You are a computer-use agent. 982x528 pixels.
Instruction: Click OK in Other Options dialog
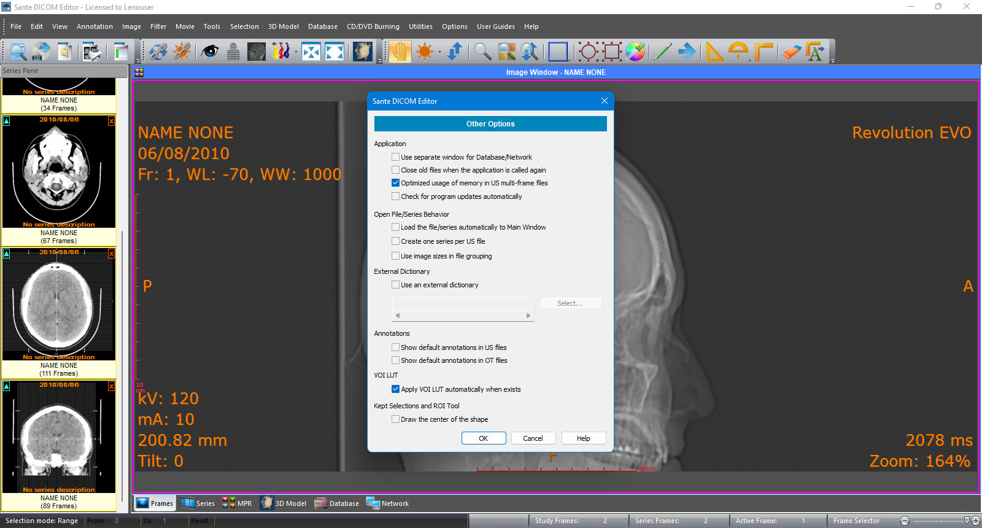click(x=484, y=438)
